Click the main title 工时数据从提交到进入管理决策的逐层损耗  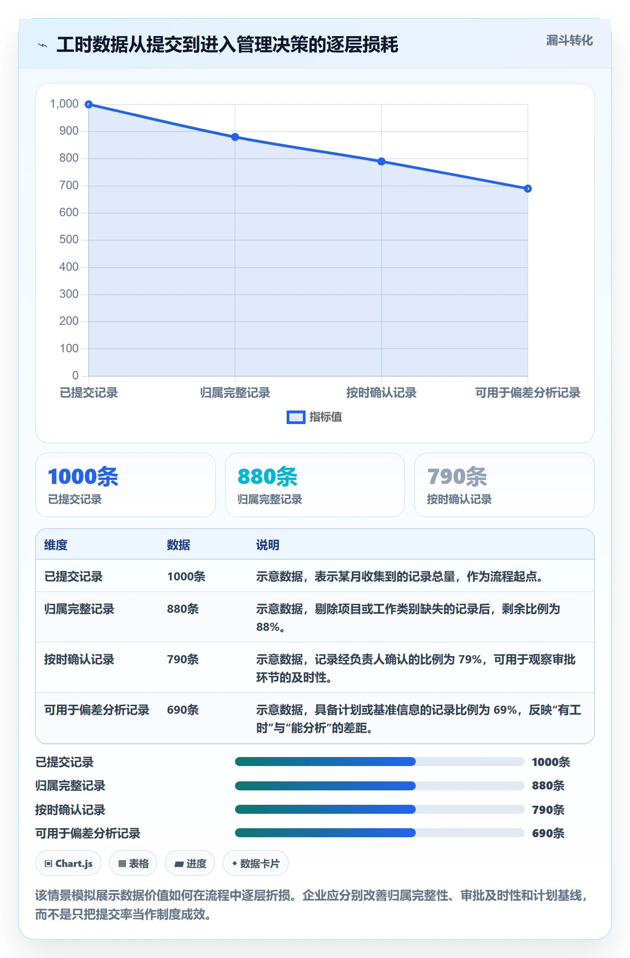pyautogui.click(x=227, y=45)
